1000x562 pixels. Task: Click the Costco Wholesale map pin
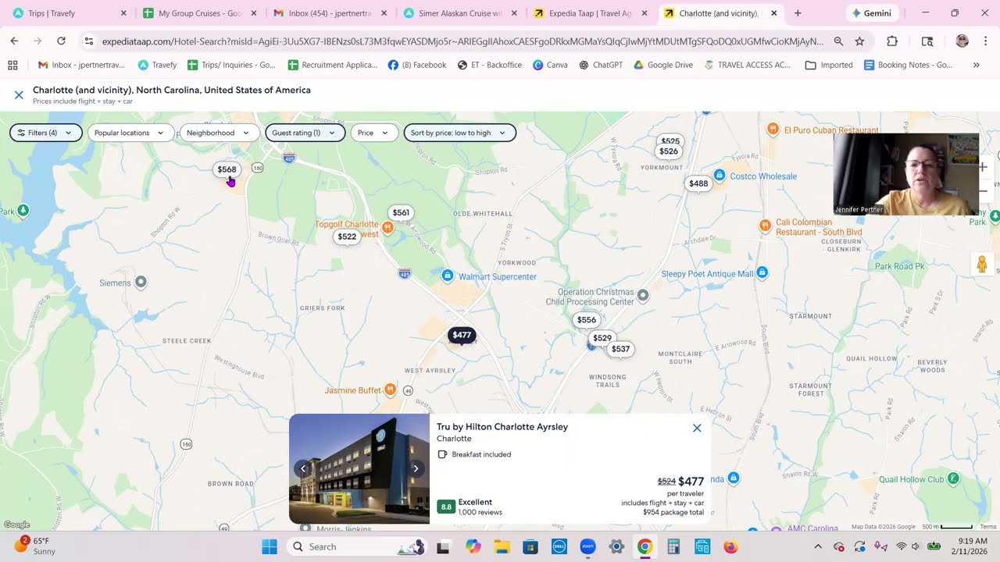tap(720, 176)
